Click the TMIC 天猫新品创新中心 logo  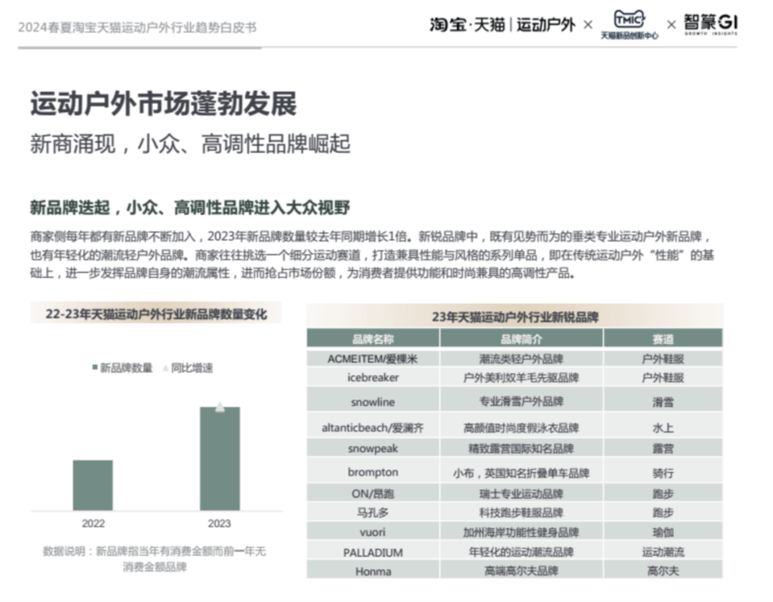click(629, 24)
